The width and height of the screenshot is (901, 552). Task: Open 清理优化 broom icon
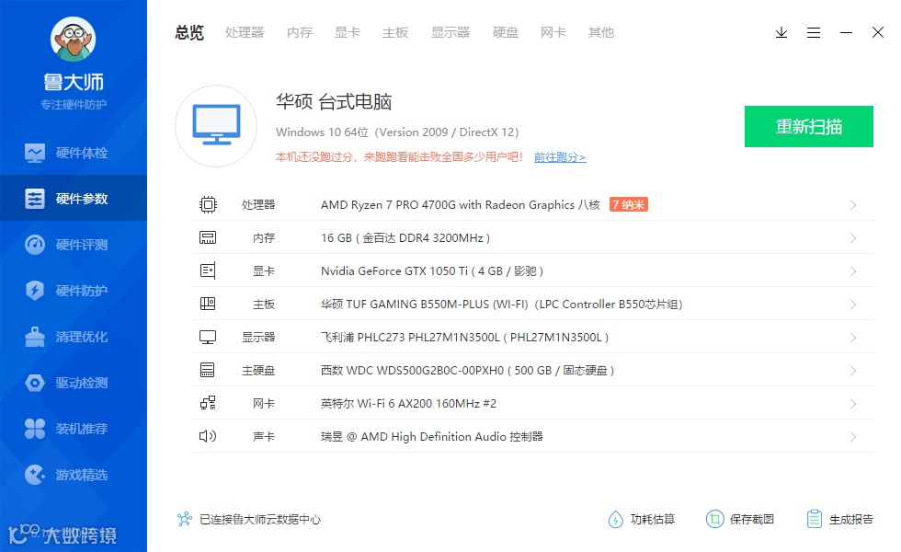[35, 337]
